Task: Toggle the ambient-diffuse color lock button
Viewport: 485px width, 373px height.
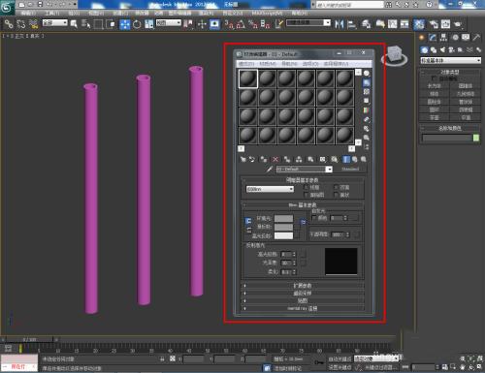Action: (248, 221)
